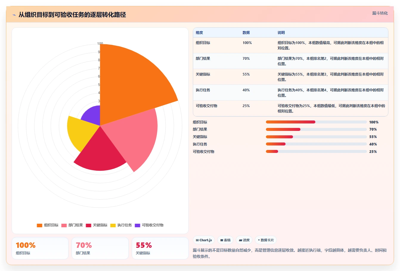This screenshot has width=400, height=271.
Task: Click the 执行任务 description text in table
Action: 331,93
